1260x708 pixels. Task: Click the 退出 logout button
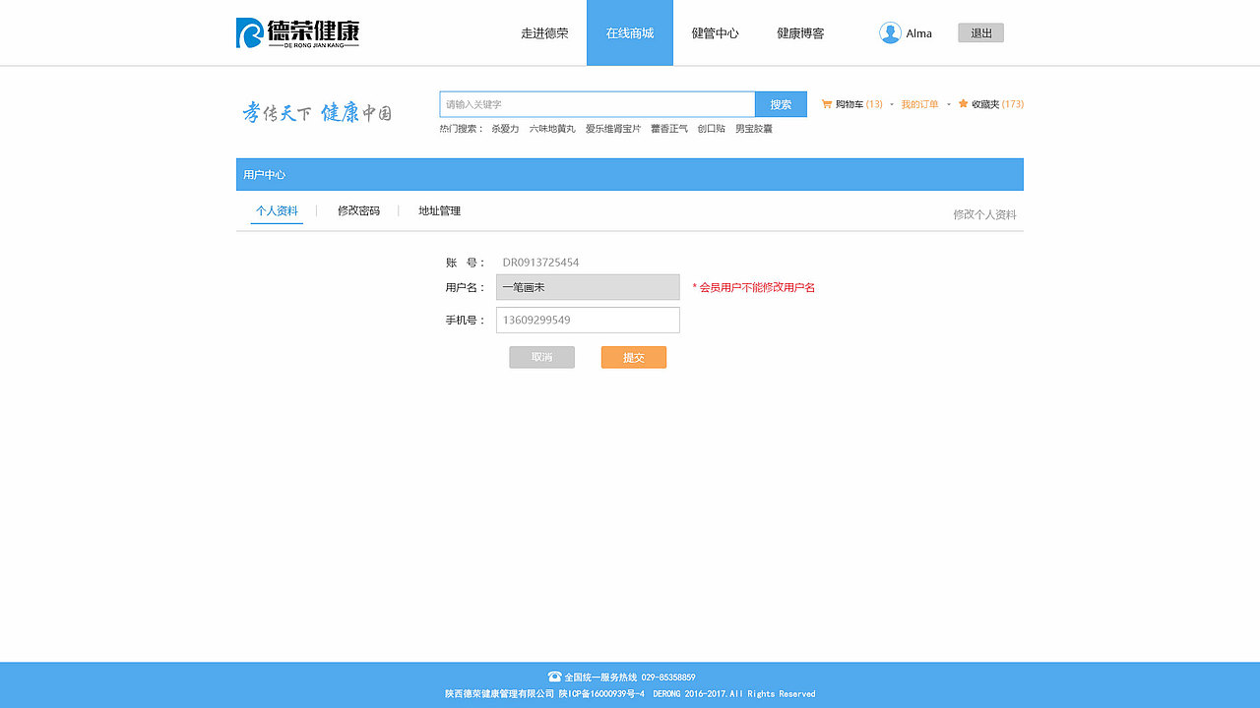pos(979,32)
